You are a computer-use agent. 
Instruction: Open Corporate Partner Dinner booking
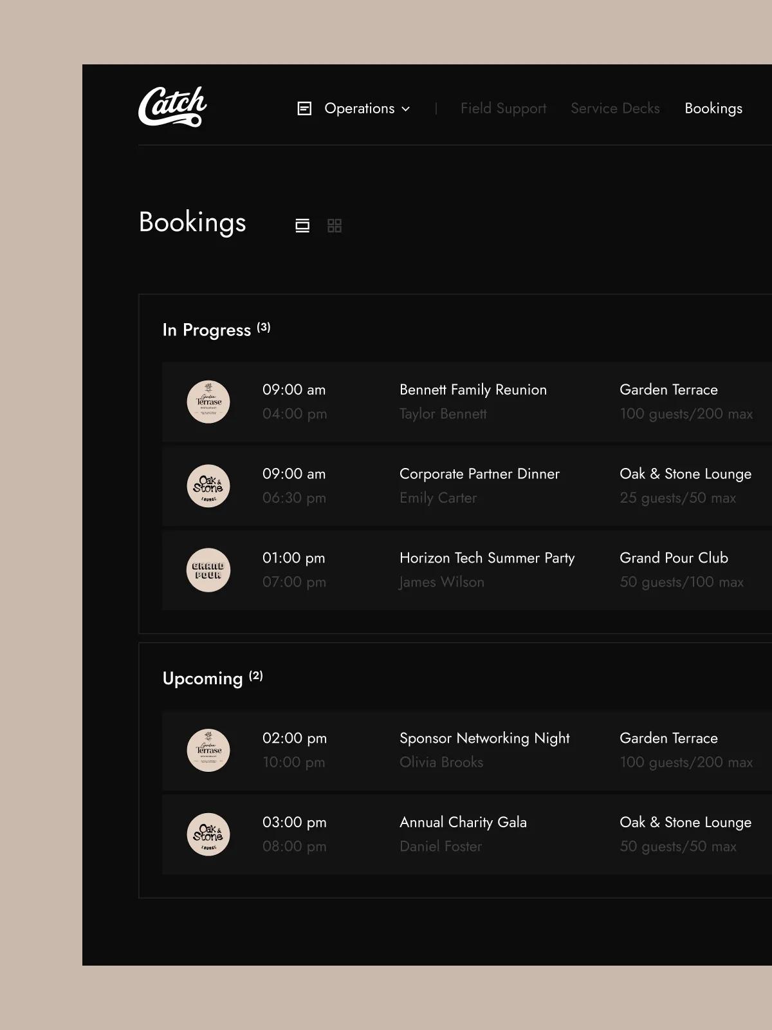479,474
